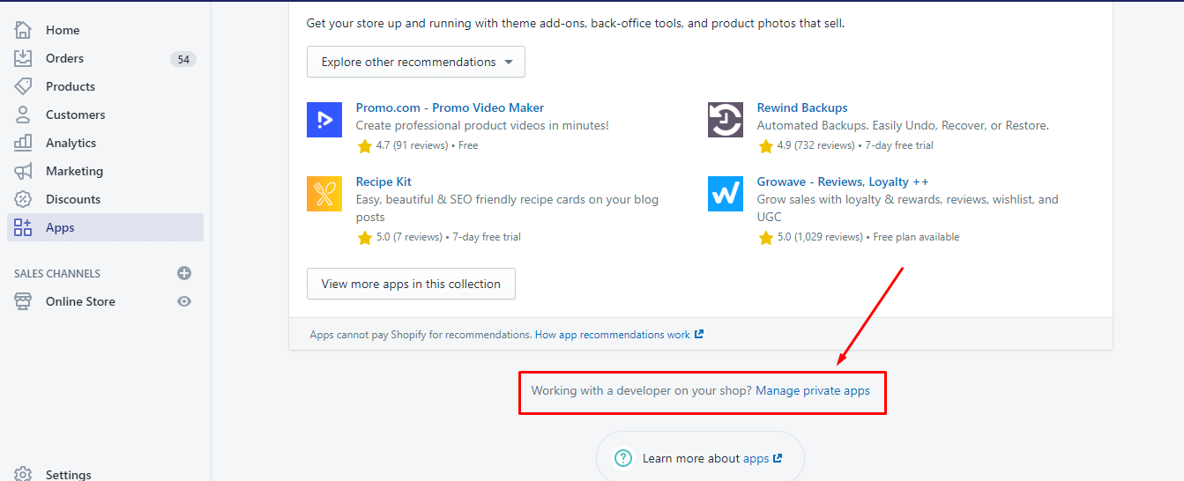Click Rewind Backups rating 4.9 (732 reviews)
The width and height of the screenshot is (1184, 481).
pos(815,145)
